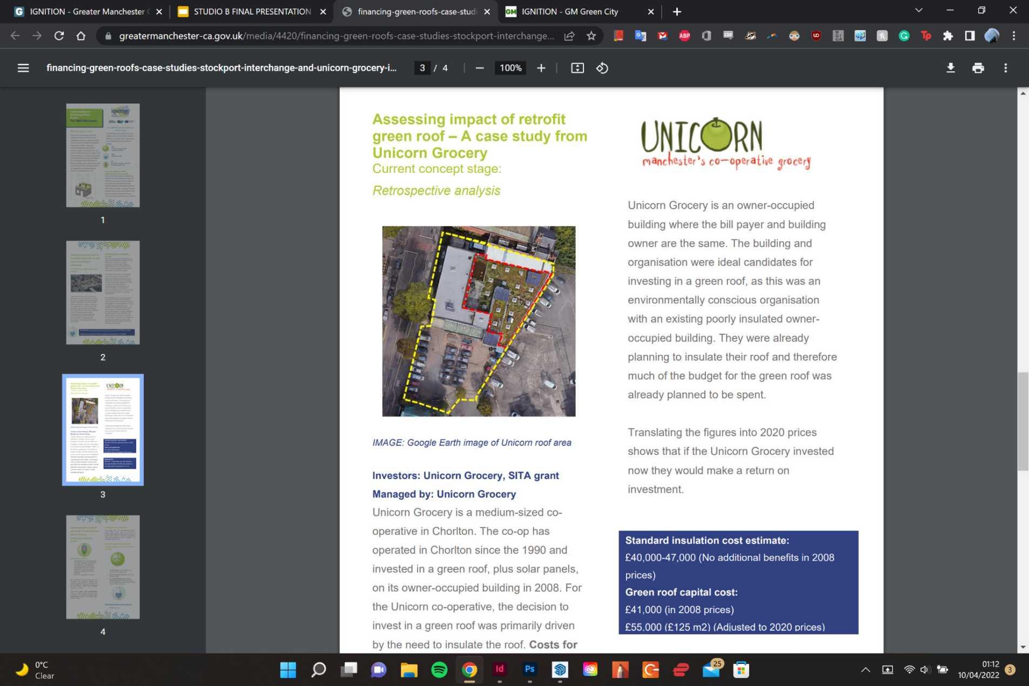
Task: Toggle the PDF sidebar menu icon
Action: point(23,68)
